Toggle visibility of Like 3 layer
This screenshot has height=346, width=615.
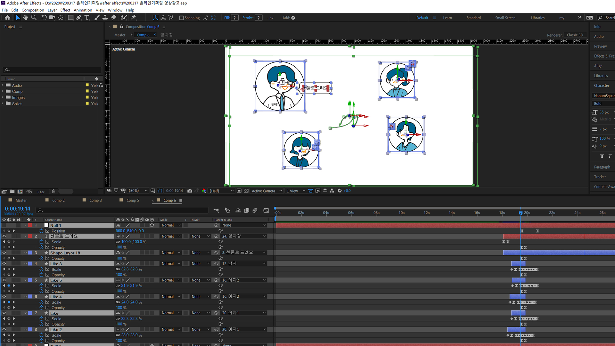tap(4, 264)
